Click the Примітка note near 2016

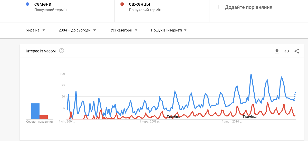coord(250,117)
